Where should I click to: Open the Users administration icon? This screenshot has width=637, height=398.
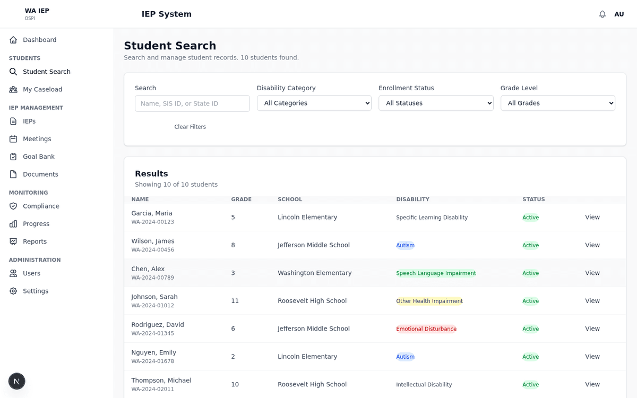pos(13,273)
